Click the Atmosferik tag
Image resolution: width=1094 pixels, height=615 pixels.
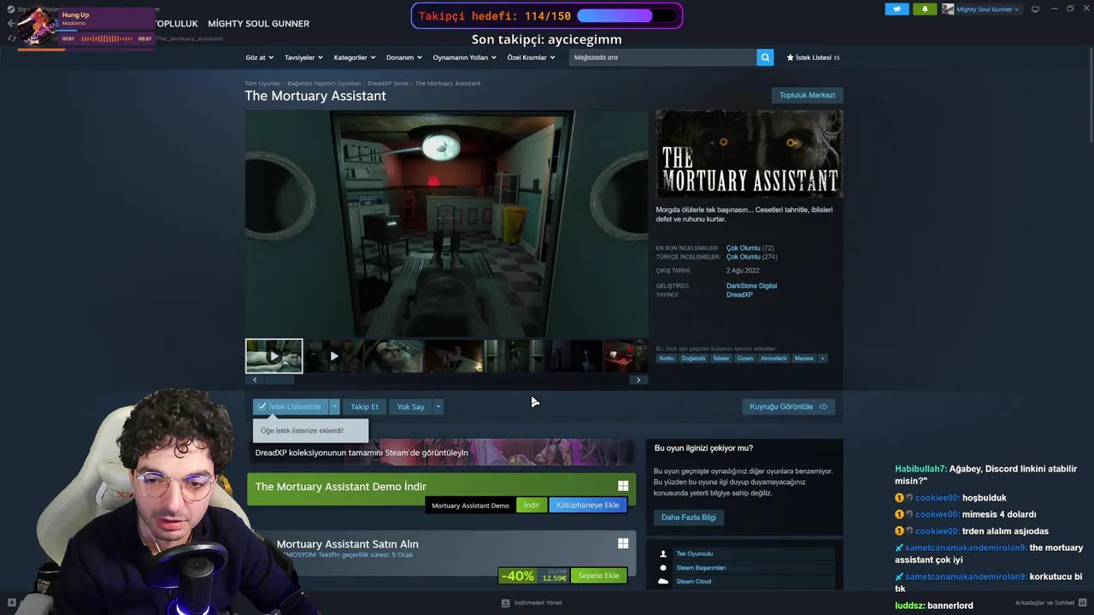(773, 358)
